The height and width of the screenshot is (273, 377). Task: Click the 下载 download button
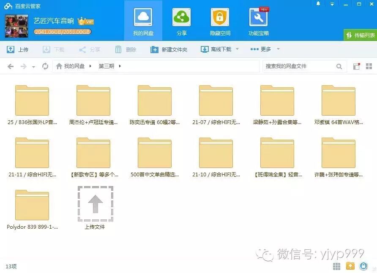(53, 49)
